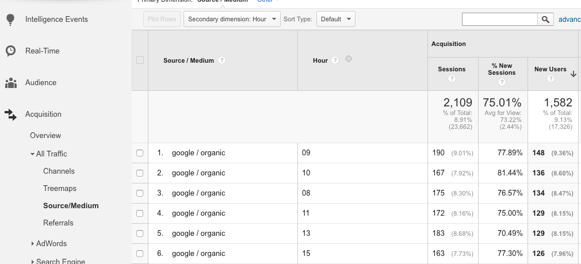Open the Referrals report

58,223
